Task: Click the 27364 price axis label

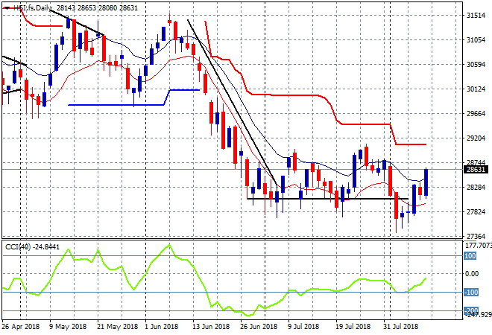Action: [476, 236]
